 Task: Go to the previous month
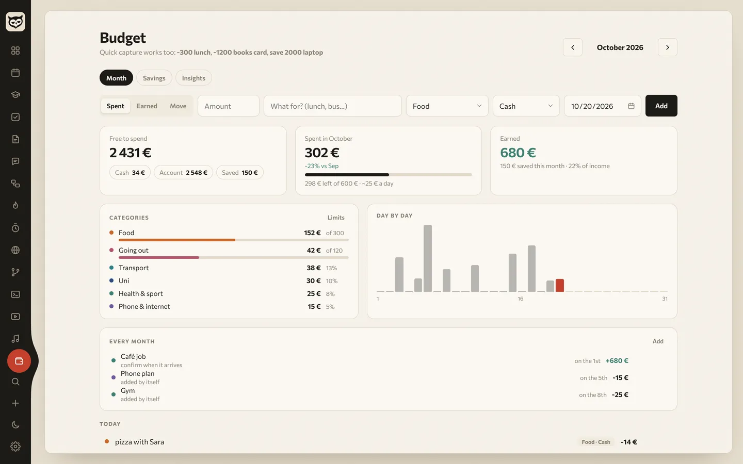click(x=573, y=47)
